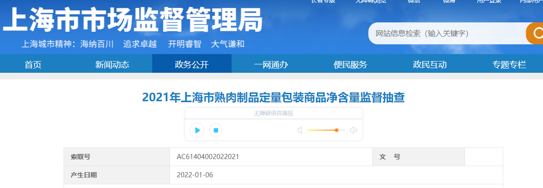
Task: Click the low-volume speaker icon
Action: (300, 130)
